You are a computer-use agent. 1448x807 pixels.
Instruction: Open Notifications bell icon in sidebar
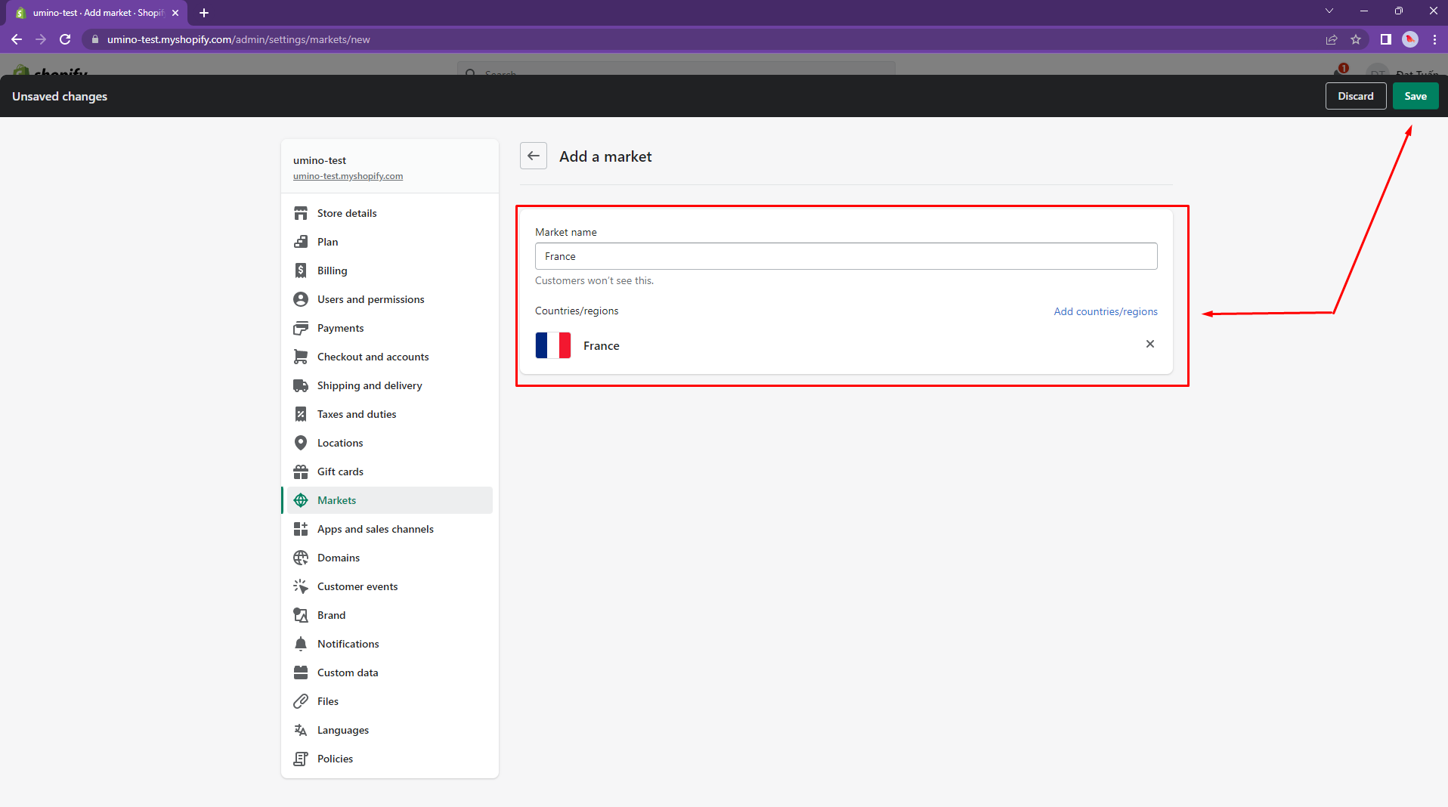pyautogui.click(x=301, y=644)
